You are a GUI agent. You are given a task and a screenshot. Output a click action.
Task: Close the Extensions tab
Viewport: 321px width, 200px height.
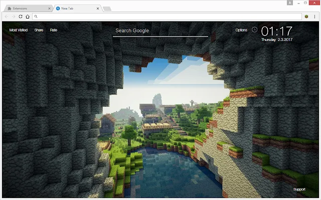(49, 8)
